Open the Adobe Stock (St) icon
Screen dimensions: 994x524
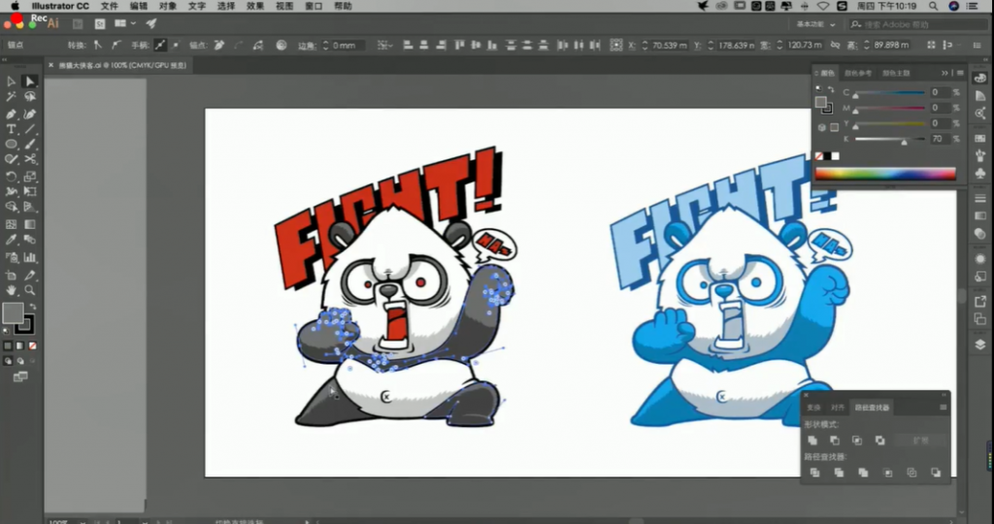(x=100, y=24)
